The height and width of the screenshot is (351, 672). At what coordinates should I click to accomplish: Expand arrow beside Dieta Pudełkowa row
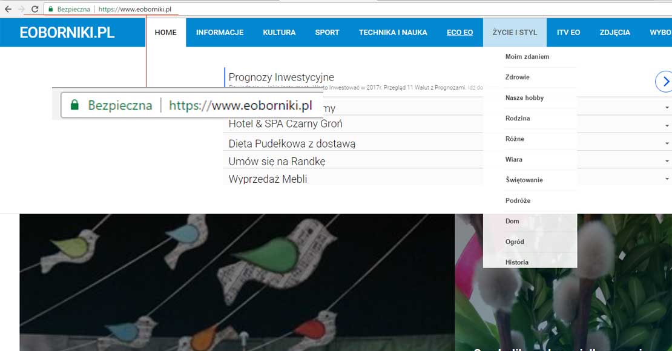click(x=667, y=143)
